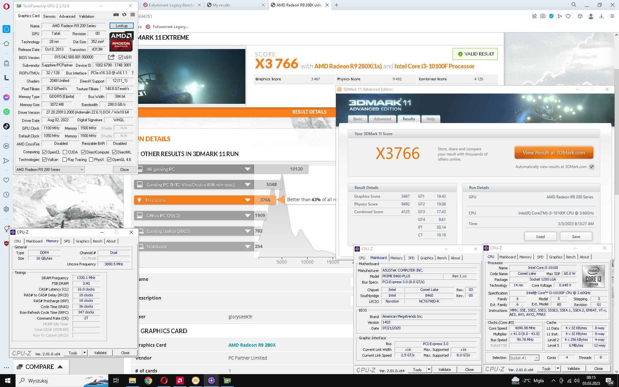Screen dimensions: 619x387
Task: Switch to the My results browser tab
Action: [x=235, y=5]
